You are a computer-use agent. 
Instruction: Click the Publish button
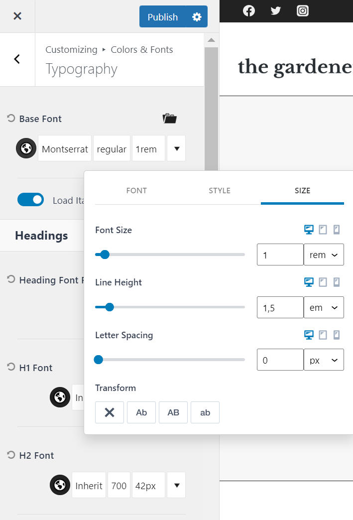162,17
